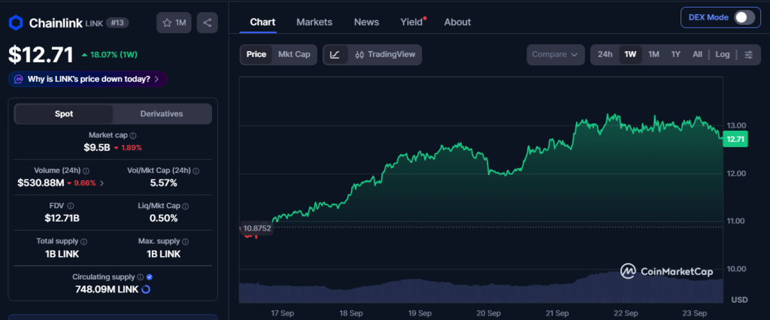Set chart range to 1M
Image resolution: width=770 pixels, height=320 pixels.
pyautogui.click(x=653, y=55)
